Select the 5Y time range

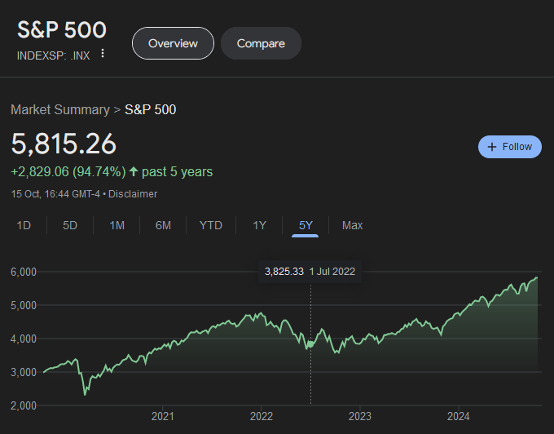(x=306, y=225)
